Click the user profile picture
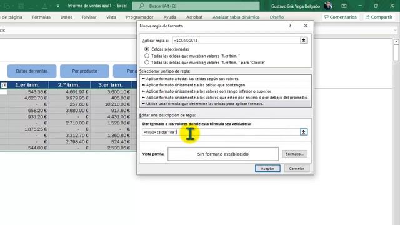Image resolution: width=400 pixels, height=225 pixels. [328, 6]
